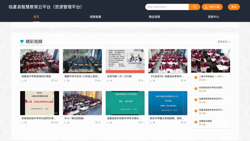This screenshot has height=141, width=250.
Task: Click the author icon under 去括号解一元一次方程
Action: click(108, 80)
